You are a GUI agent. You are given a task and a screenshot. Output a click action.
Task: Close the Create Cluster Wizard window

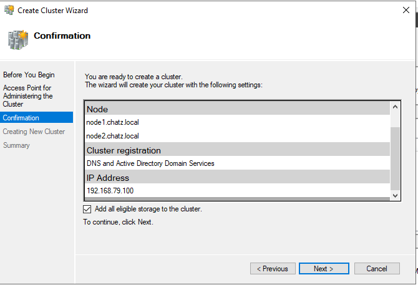(x=406, y=10)
